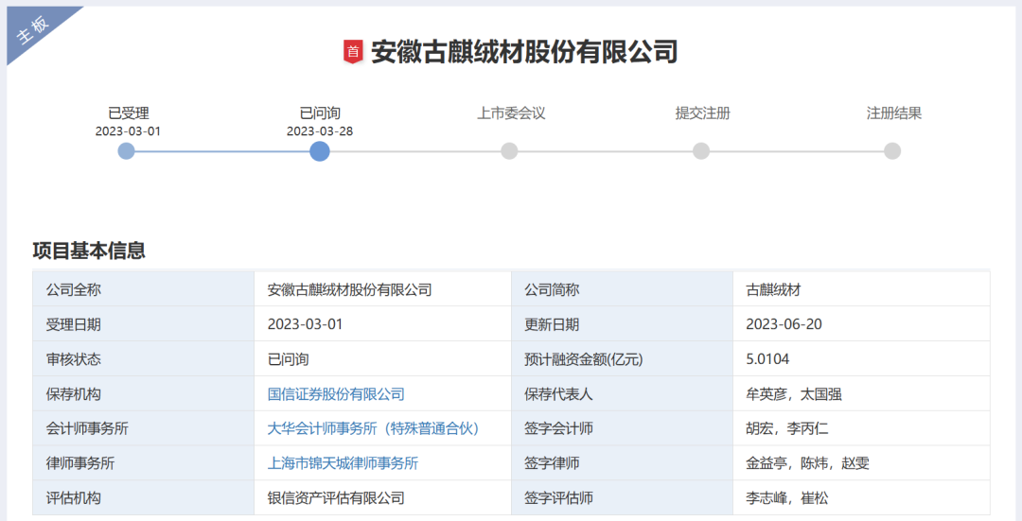Click the 受理日期 label cell
This screenshot has height=521, width=1022.
pyautogui.click(x=144, y=324)
